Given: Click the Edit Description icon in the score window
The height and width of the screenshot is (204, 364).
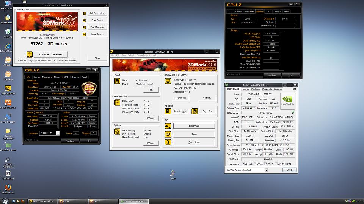Looking at the screenshot, I should tap(84, 14).
